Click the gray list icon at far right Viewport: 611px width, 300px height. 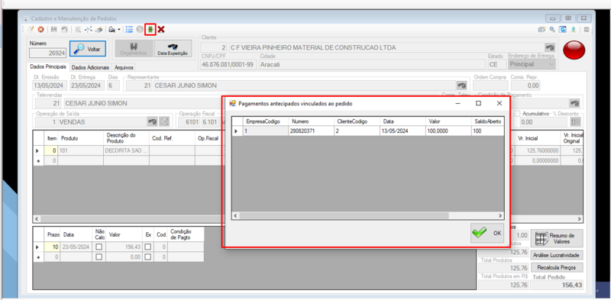[587, 29]
